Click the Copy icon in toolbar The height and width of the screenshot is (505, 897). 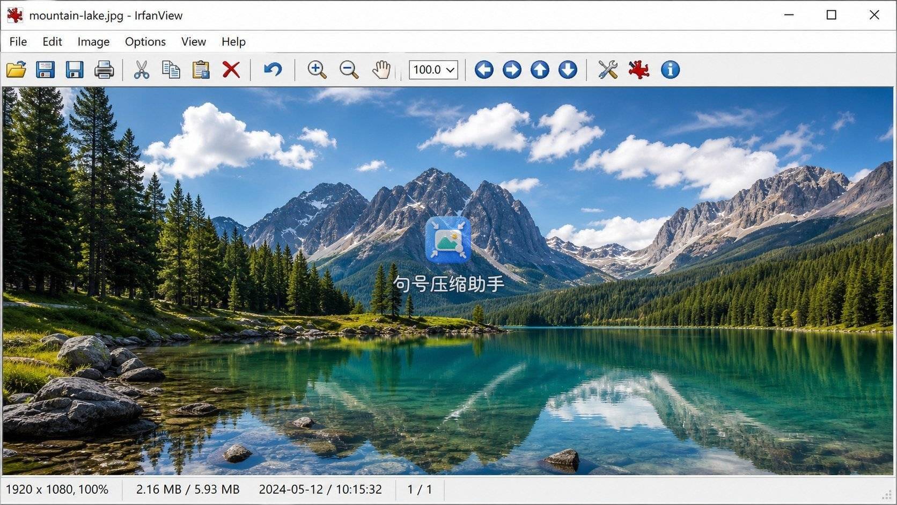coord(171,70)
